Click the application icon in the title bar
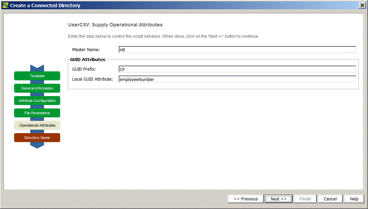The height and width of the screenshot is (209, 368). click(x=5, y=5)
